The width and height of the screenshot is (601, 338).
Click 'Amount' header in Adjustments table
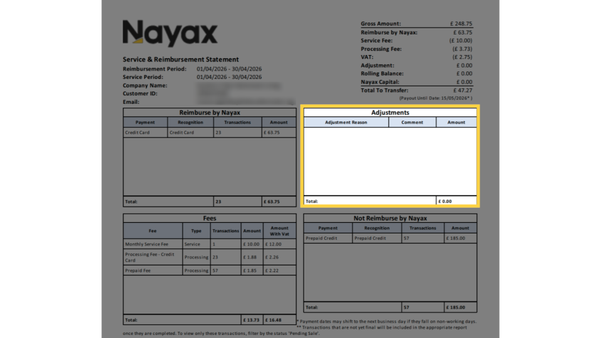(x=456, y=122)
